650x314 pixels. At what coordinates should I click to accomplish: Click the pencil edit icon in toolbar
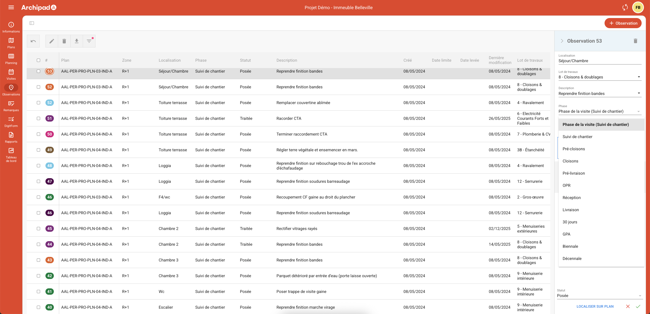point(52,41)
